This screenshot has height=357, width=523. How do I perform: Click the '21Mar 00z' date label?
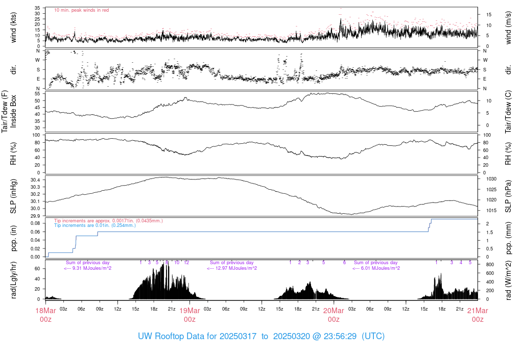point(478,315)
